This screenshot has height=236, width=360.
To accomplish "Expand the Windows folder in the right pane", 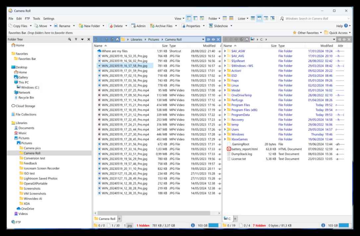I will point(225,134).
